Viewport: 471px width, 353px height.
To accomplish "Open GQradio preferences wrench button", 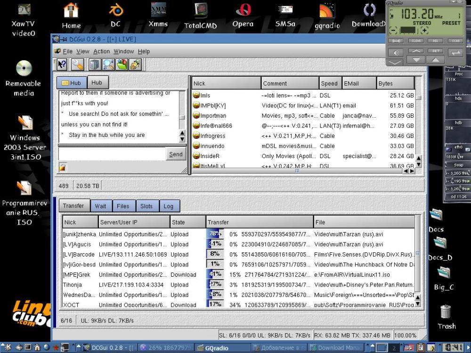I will click(x=396, y=40).
